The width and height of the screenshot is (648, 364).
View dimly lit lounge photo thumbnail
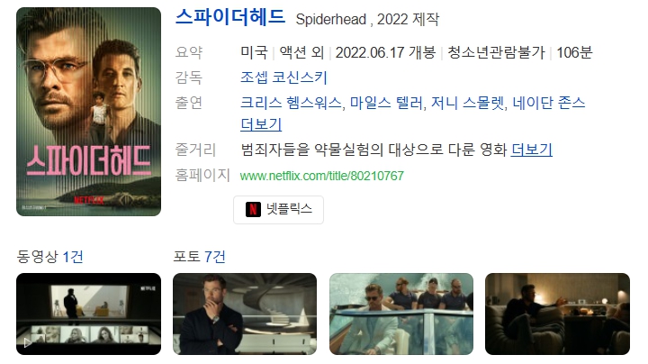coord(557,314)
